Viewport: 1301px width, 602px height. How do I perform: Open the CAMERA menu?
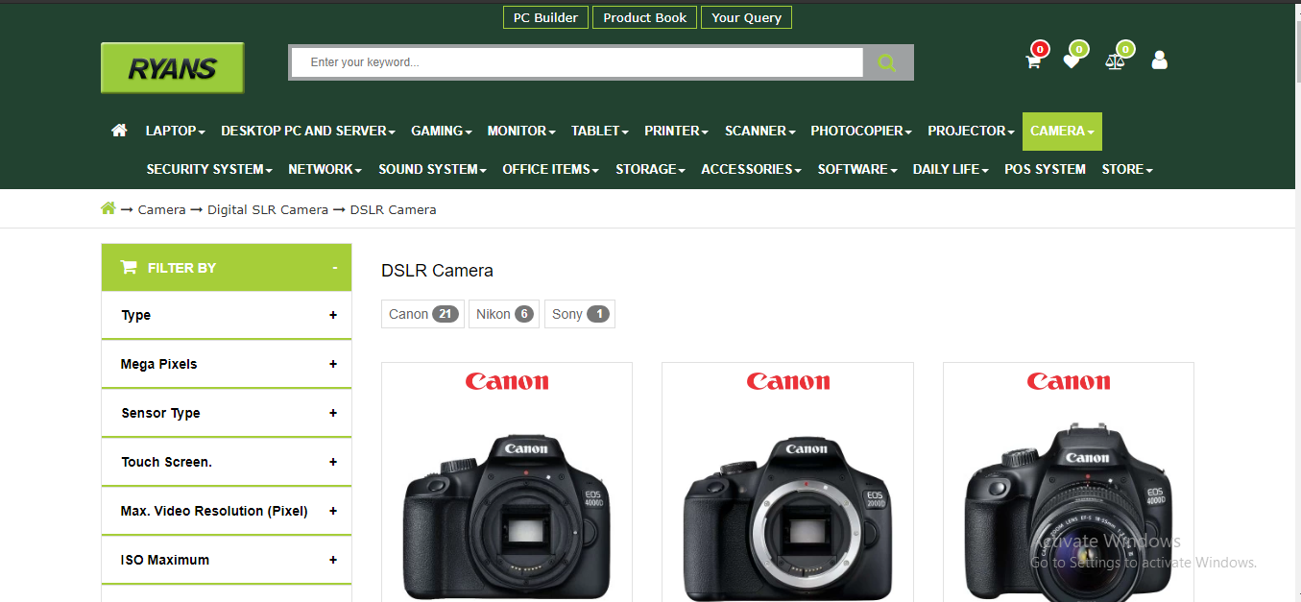pyautogui.click(x=1060, y=131)
